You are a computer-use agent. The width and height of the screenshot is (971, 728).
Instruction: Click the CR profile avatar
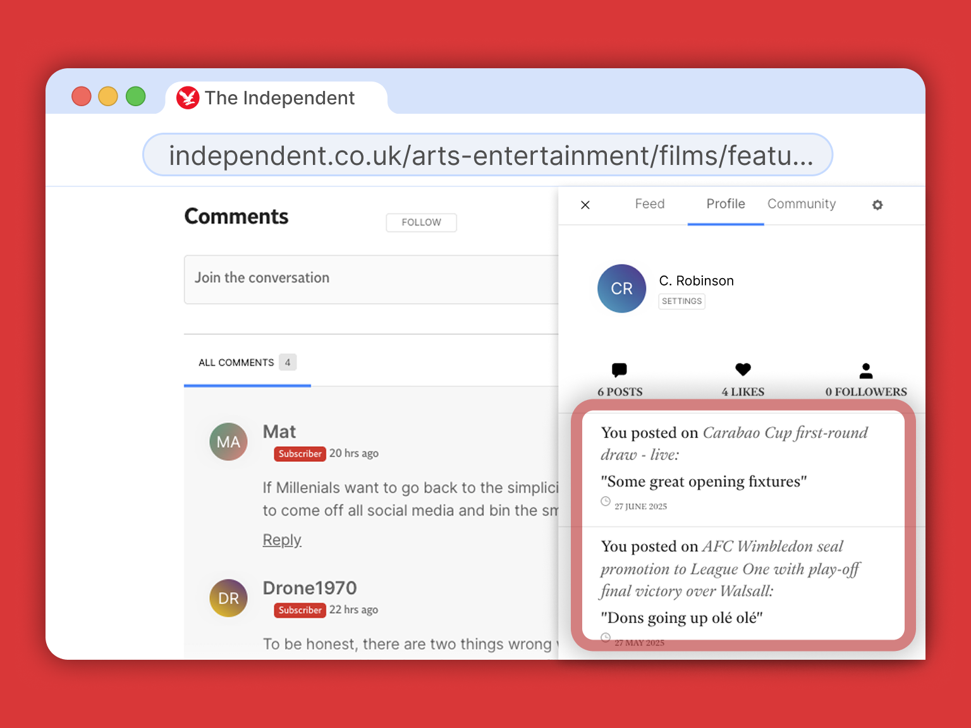[622, 289]
